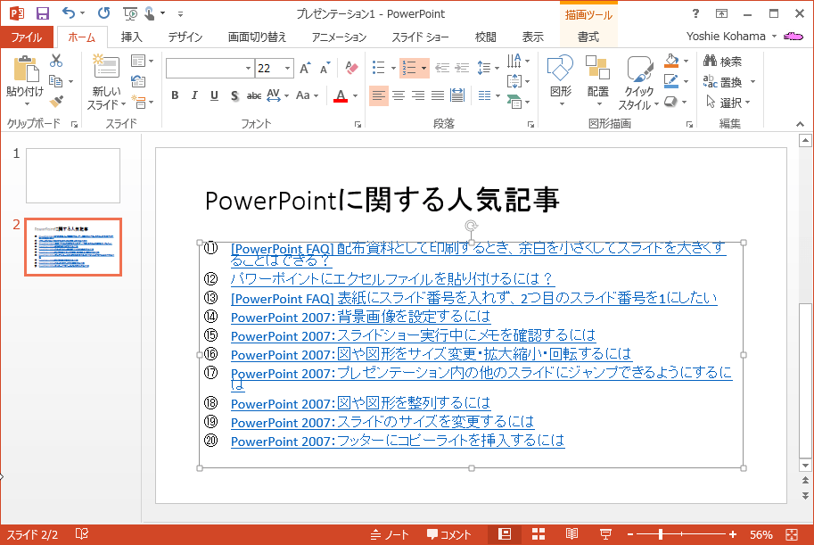Click the Redo/Repeat icon
The image size is (814, 545).
[x=103, y=13]
